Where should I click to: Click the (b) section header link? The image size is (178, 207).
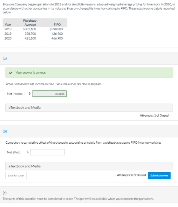click(x=5, y=131)
